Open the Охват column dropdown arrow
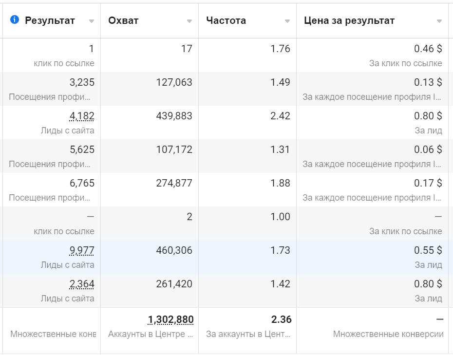Image resolution: width=453 pixels, height=355 pixels. coord(189,21)
